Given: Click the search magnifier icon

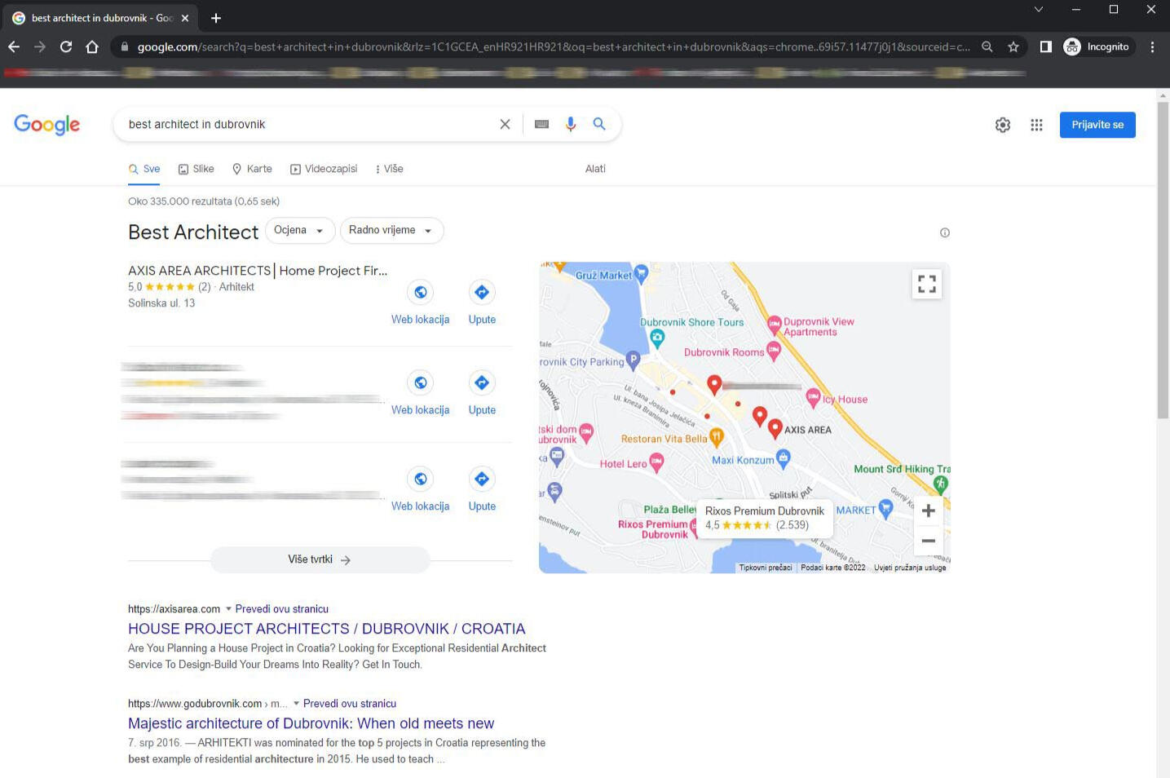Looking at the screenshot, I should (x=599, y=124).
